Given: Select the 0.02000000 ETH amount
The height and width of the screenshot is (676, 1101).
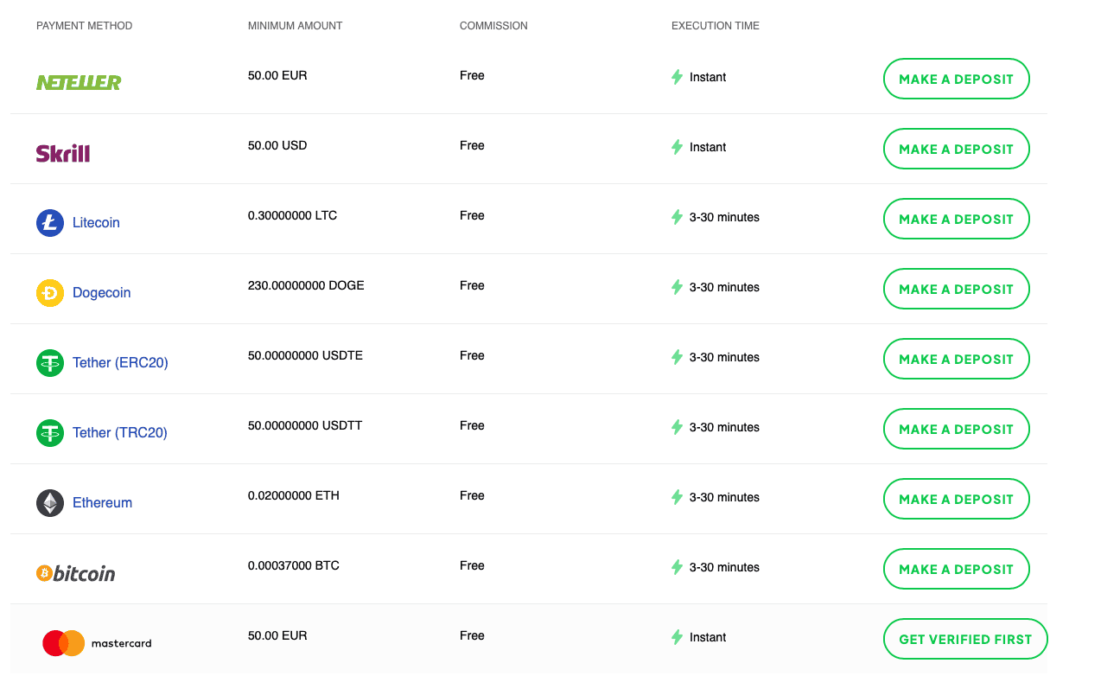Looking at the screenshot, I should (294, 495).
